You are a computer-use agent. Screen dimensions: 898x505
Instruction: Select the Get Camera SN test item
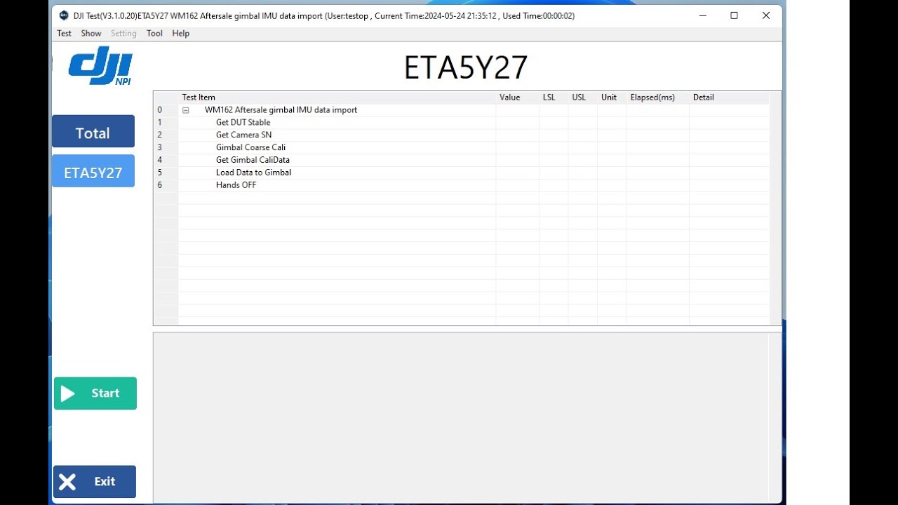click(x=243, y=135)
